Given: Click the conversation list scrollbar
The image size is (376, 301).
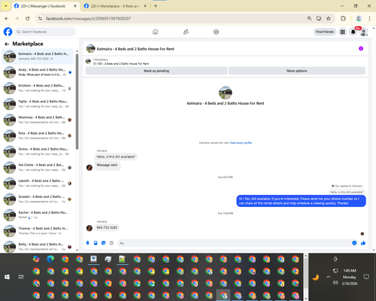Looking at the screenshot, I should pyautogui.click(x=77, y=102).
